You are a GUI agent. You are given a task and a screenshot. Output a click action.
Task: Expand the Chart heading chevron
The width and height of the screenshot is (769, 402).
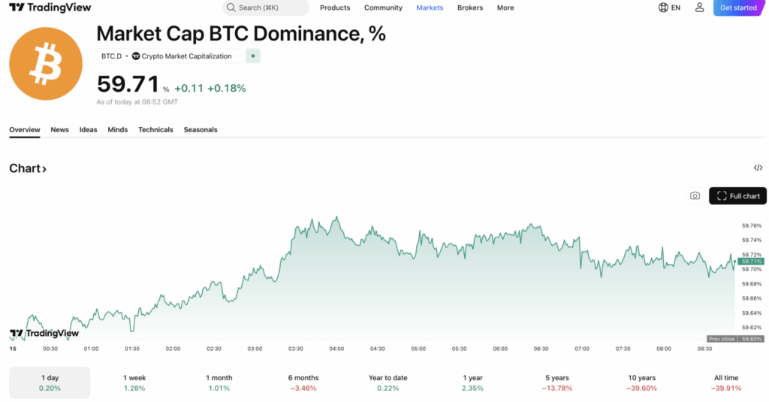(44, 169)
